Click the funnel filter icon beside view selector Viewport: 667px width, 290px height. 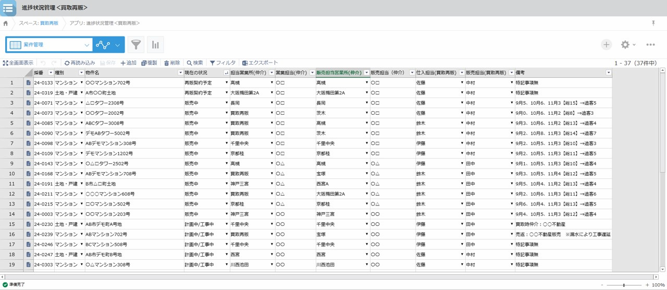pos(136,45)
